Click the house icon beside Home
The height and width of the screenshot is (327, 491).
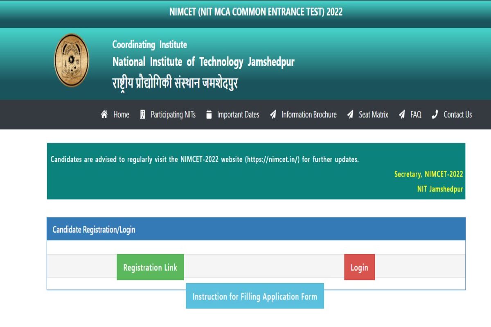[x=104, y=114]
